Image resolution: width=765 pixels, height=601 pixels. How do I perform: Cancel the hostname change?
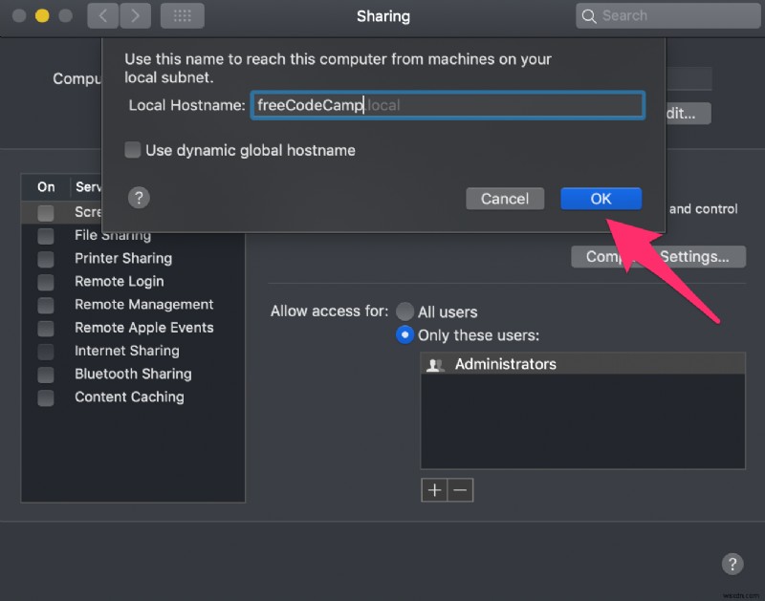[505, 198]
